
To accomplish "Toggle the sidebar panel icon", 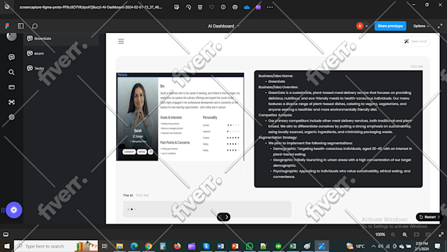I will point(21,26).
